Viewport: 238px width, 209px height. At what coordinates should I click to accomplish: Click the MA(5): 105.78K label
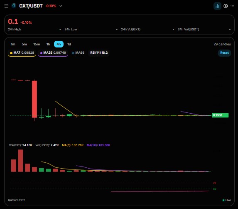pyautogui.click(x=73, y=145)
